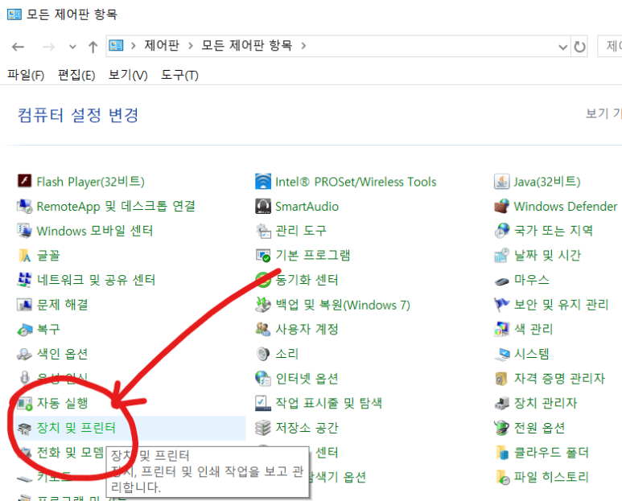Viewport: 622px width, 501px height.
Task: Click the 시스템 computer icon
Action: click(x=502, y=354)
